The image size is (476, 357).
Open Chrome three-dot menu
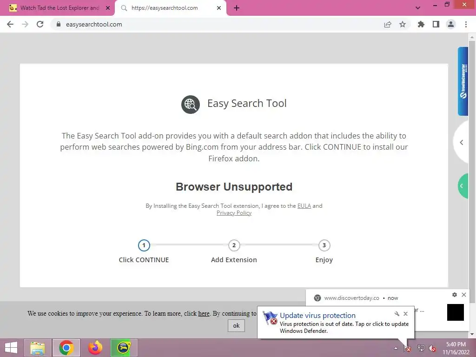click(x=466, y=24)
